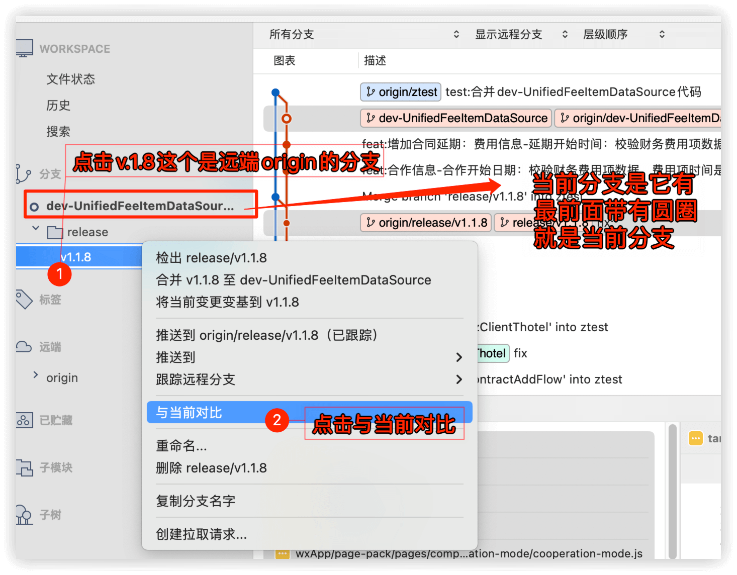Click the top blue commit node in graph

275,92
